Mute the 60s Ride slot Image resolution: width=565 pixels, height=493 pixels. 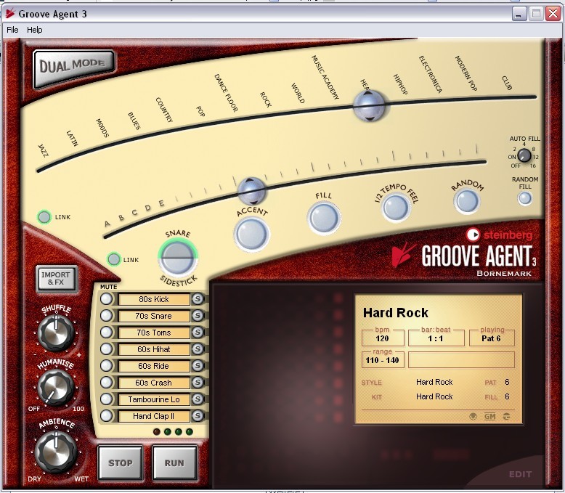[106, 365]
